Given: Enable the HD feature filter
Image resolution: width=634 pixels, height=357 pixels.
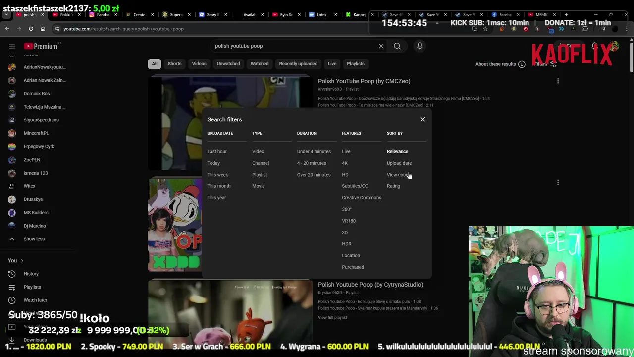Looking at the screenshot, I should (x=345, y=175).
